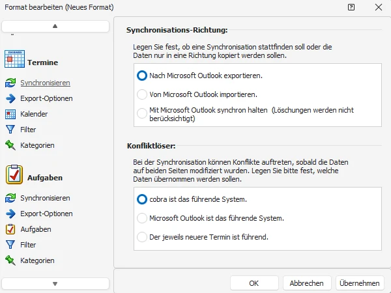Click the Konfliktlöser heading
Viewport: 391px width, 293px height.
click(x=151, y=146)
